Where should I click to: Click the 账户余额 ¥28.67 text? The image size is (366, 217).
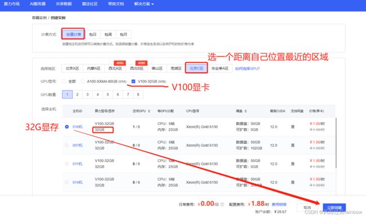(x=271, y=212)
